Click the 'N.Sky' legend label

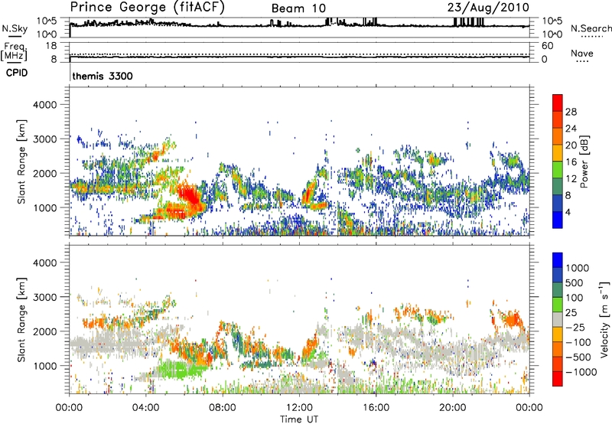pyautogui.click(x=15, y=28)
